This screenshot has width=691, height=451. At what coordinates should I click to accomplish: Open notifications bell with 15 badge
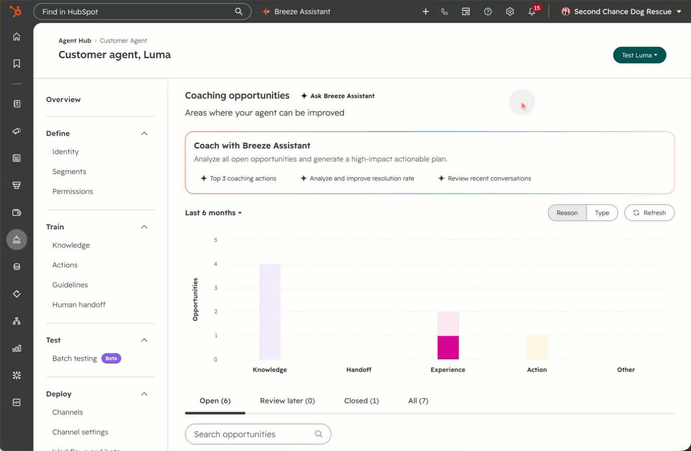(533, 11)
